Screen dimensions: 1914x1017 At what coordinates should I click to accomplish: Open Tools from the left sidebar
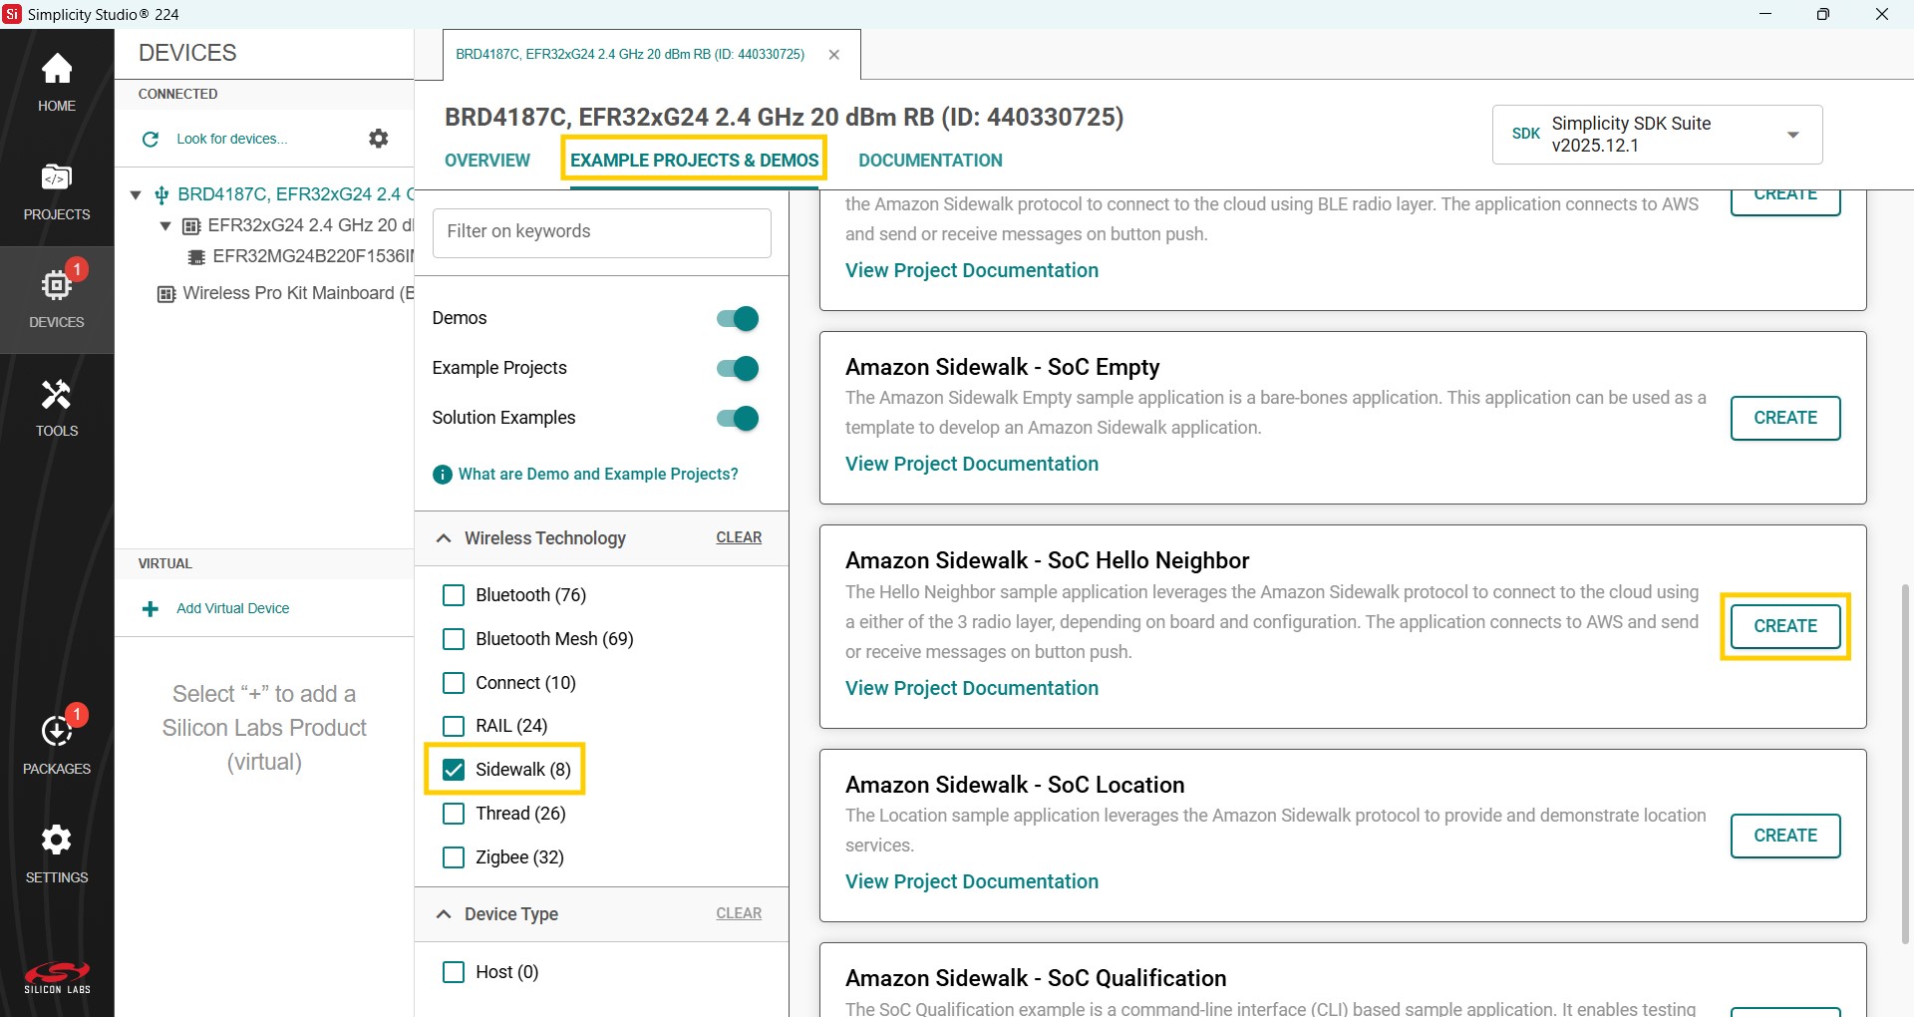pos(57,407)
